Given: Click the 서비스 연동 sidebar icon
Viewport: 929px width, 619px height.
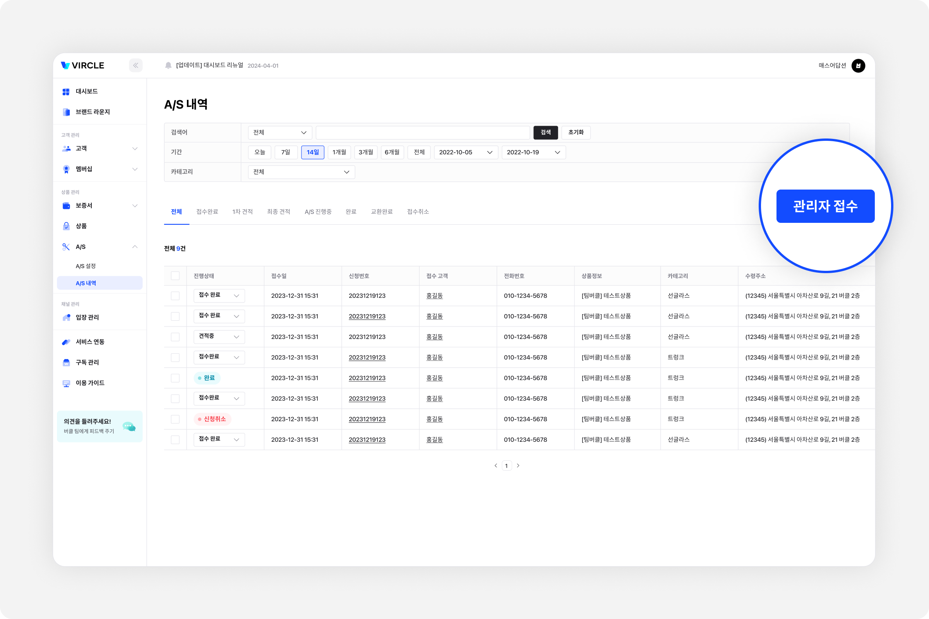Looking at the screenshot, I should [66, 342].
